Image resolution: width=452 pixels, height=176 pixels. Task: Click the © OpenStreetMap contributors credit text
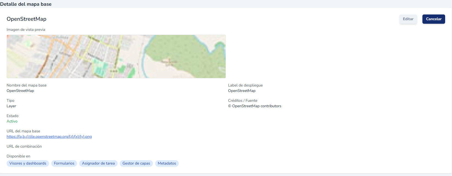(x=255, y=106)
